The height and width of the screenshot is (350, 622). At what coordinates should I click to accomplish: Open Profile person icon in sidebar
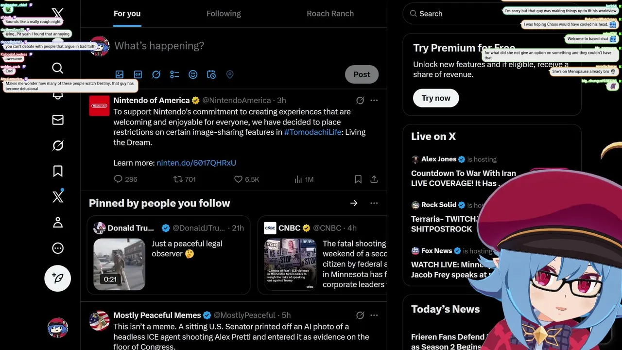coord(57,223)
